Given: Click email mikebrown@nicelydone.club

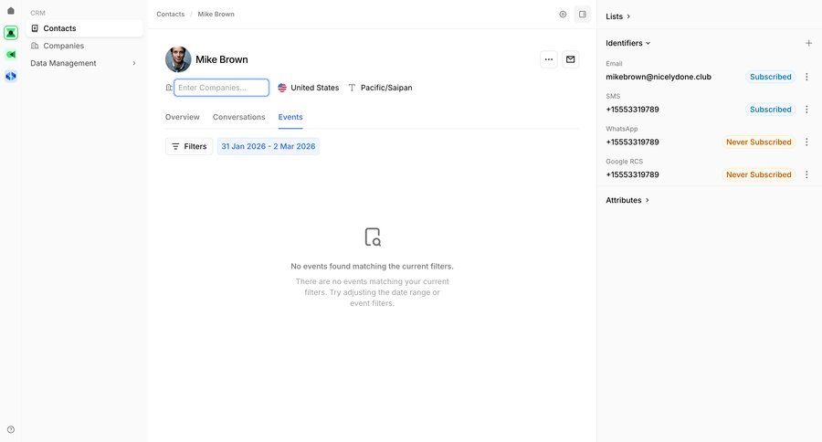Looking at the screenshot, I should tap(659, 77).
